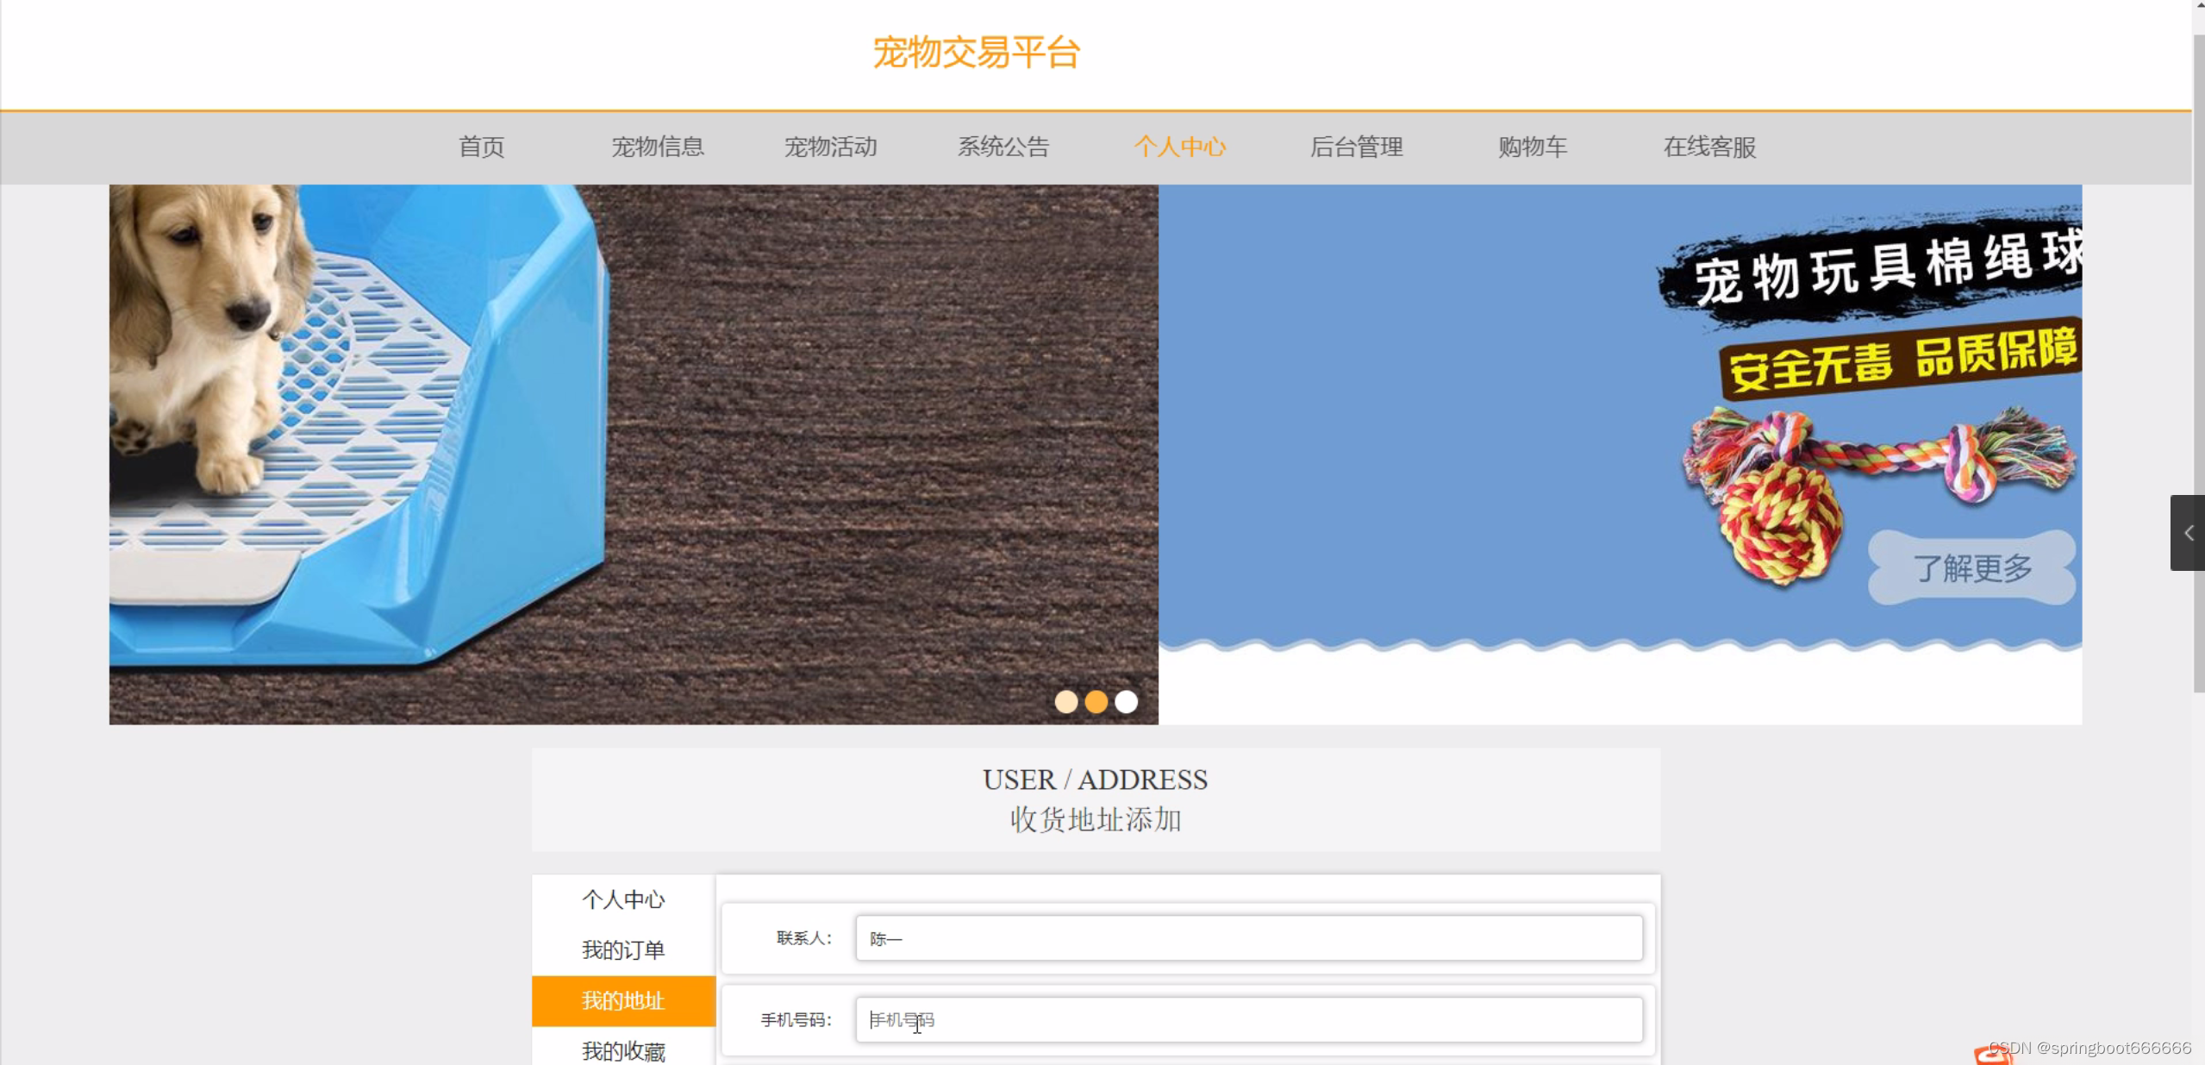Open the 购物车 navigation item
The image size is (2205, 1065).
[x=1532, y=147]
